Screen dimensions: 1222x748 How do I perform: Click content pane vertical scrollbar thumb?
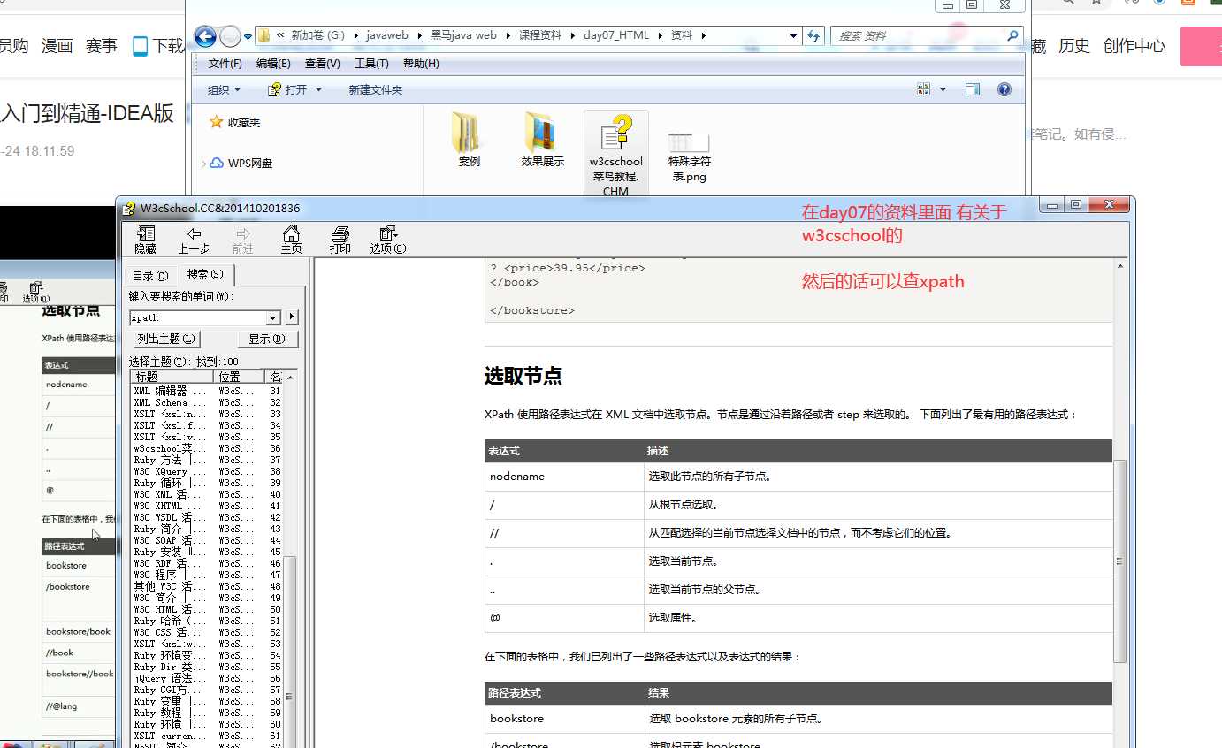click(1119, 561)
